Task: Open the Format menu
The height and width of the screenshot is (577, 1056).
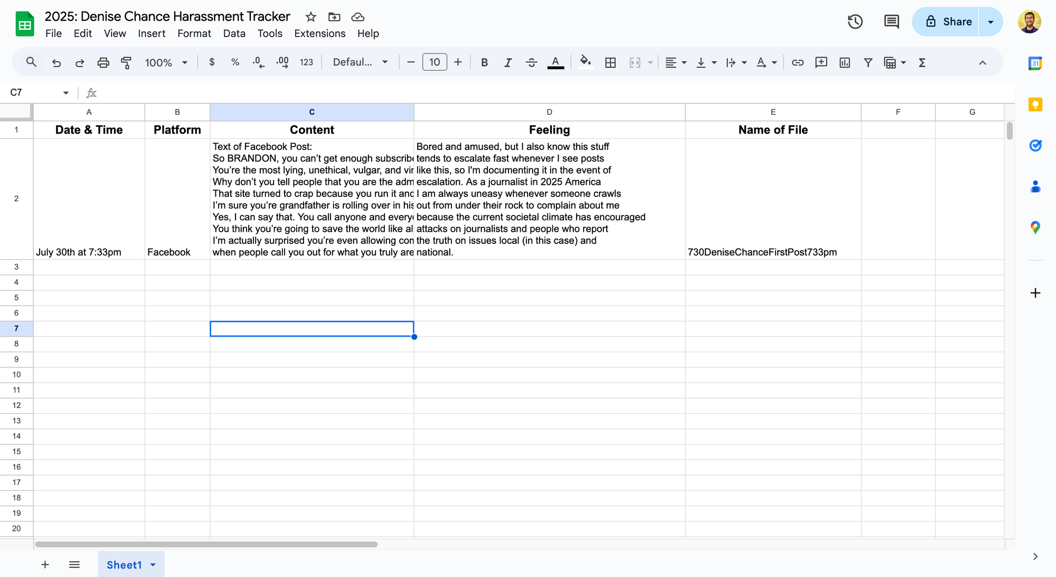Action: pos(194,33)
